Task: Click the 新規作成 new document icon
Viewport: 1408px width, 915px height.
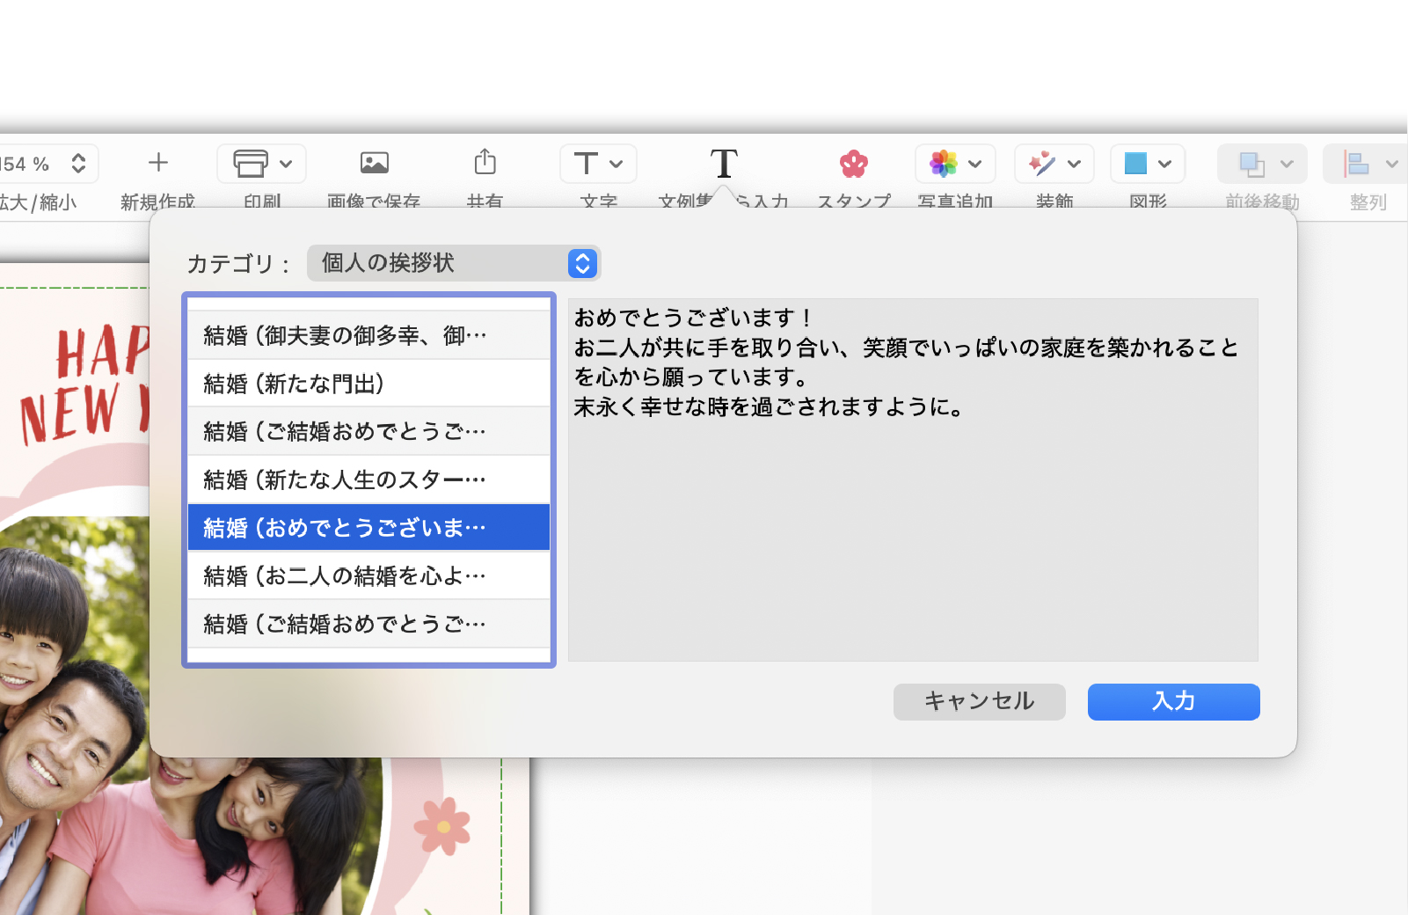Action: pyautogui.click(x=157, y=163)
